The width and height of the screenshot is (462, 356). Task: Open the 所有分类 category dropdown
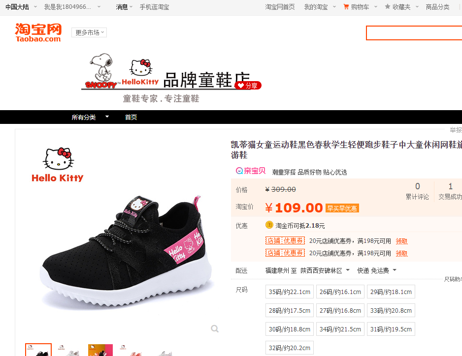coord(90,117)
